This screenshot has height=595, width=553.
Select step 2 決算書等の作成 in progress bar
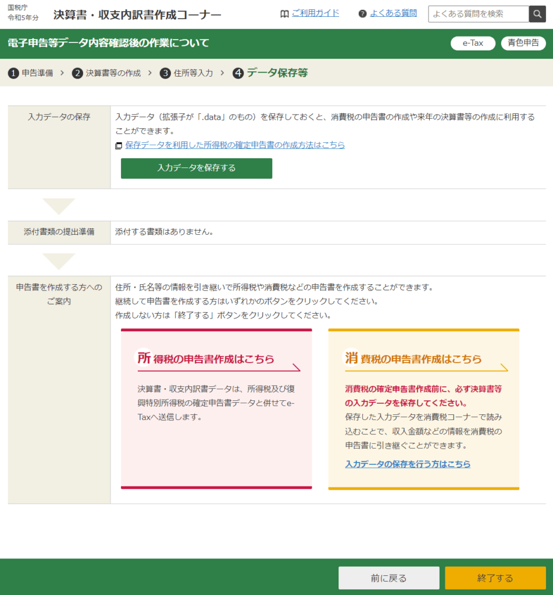[x=107, y=73]
